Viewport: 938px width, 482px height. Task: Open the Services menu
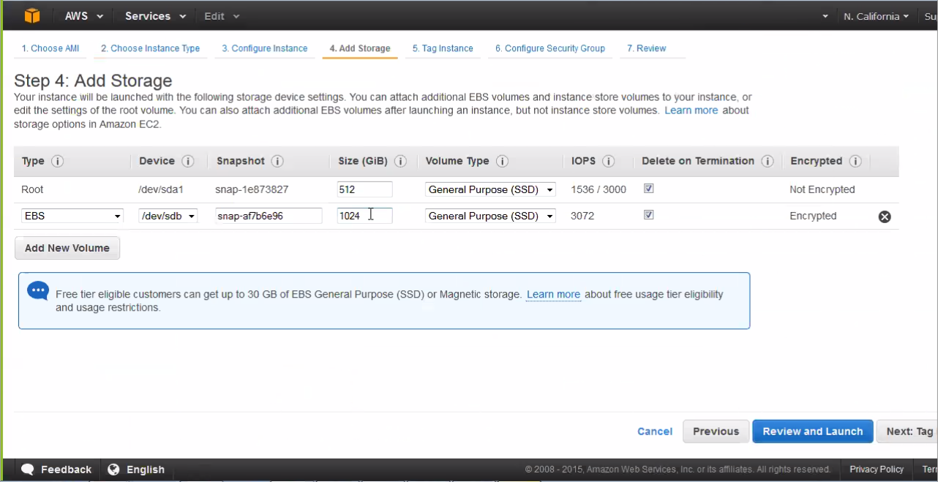click(x=155, y=16)
